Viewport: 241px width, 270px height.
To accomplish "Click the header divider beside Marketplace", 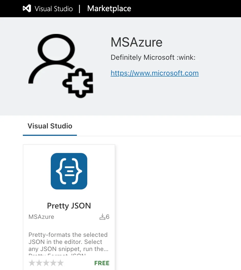I will pos(79,9).
